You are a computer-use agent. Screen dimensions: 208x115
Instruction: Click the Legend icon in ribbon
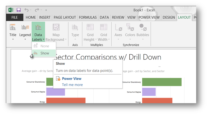(x=25, y=27)
